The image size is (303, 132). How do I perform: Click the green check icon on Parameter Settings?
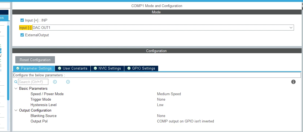[18, 68]
